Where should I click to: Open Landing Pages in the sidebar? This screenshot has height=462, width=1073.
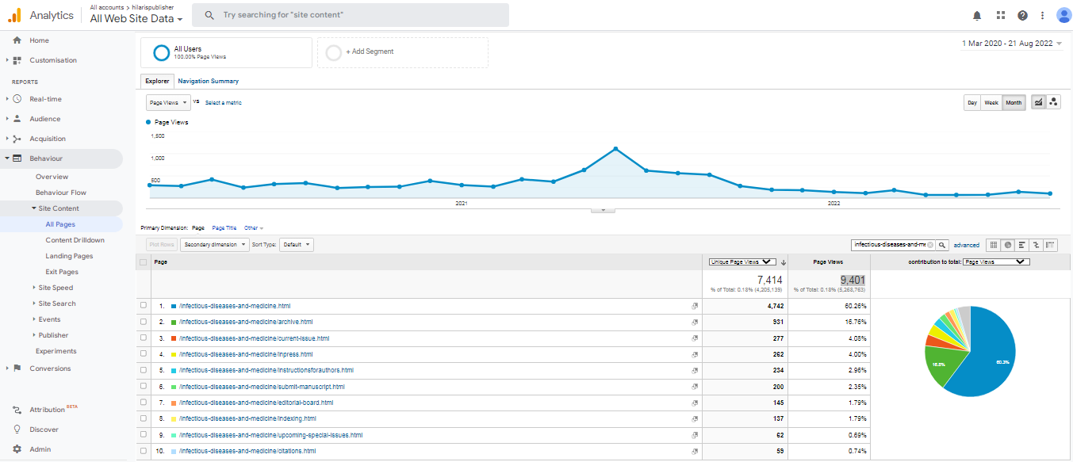pos(69,256)
